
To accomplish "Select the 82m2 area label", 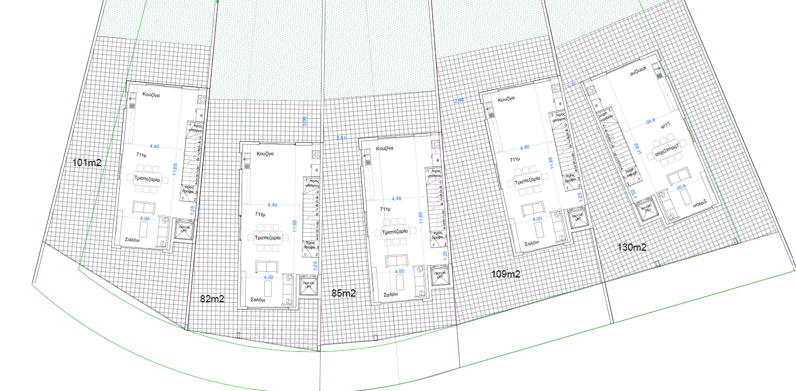I will (x=212, y=299).
